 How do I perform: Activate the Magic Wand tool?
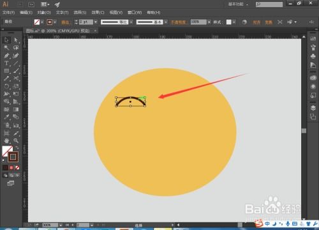point(6,47)
